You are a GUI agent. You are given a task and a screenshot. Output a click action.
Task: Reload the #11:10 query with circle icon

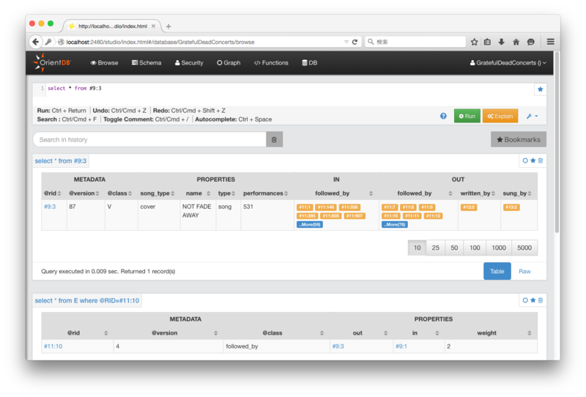click(525, 300)
